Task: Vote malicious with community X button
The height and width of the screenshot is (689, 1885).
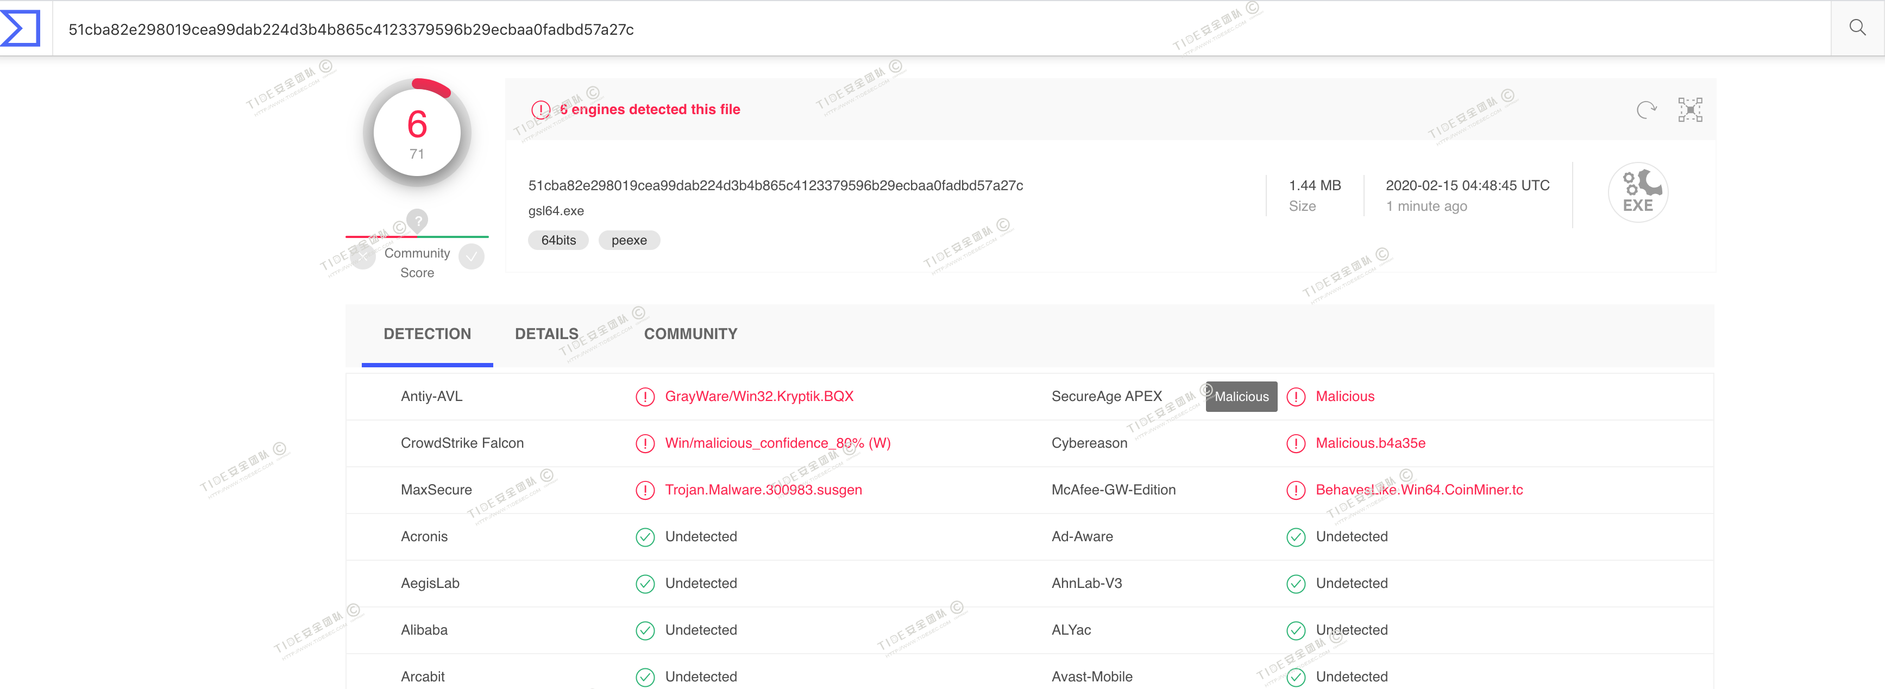Action: tap(363, 256)
